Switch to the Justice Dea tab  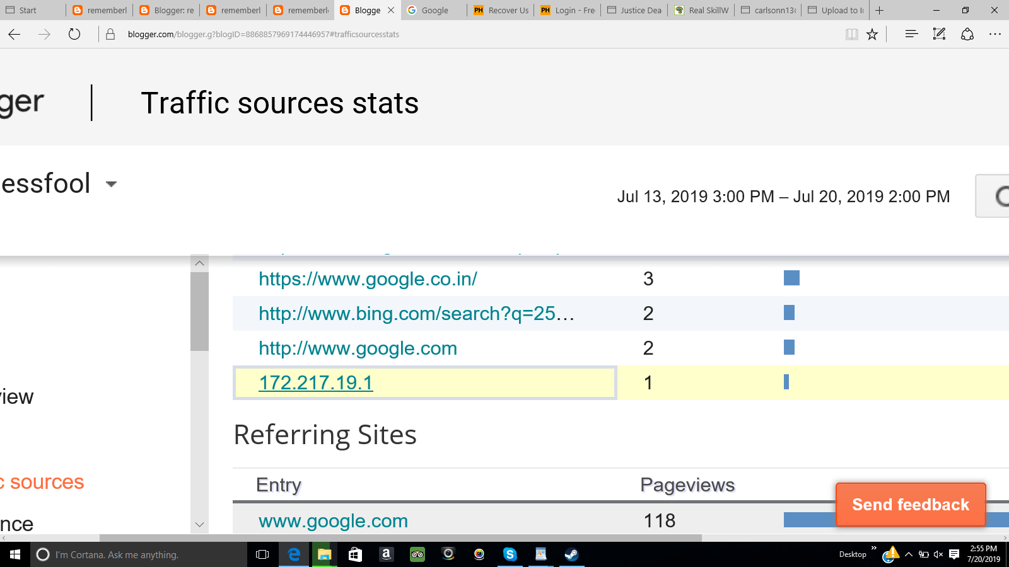coord(634,10)
